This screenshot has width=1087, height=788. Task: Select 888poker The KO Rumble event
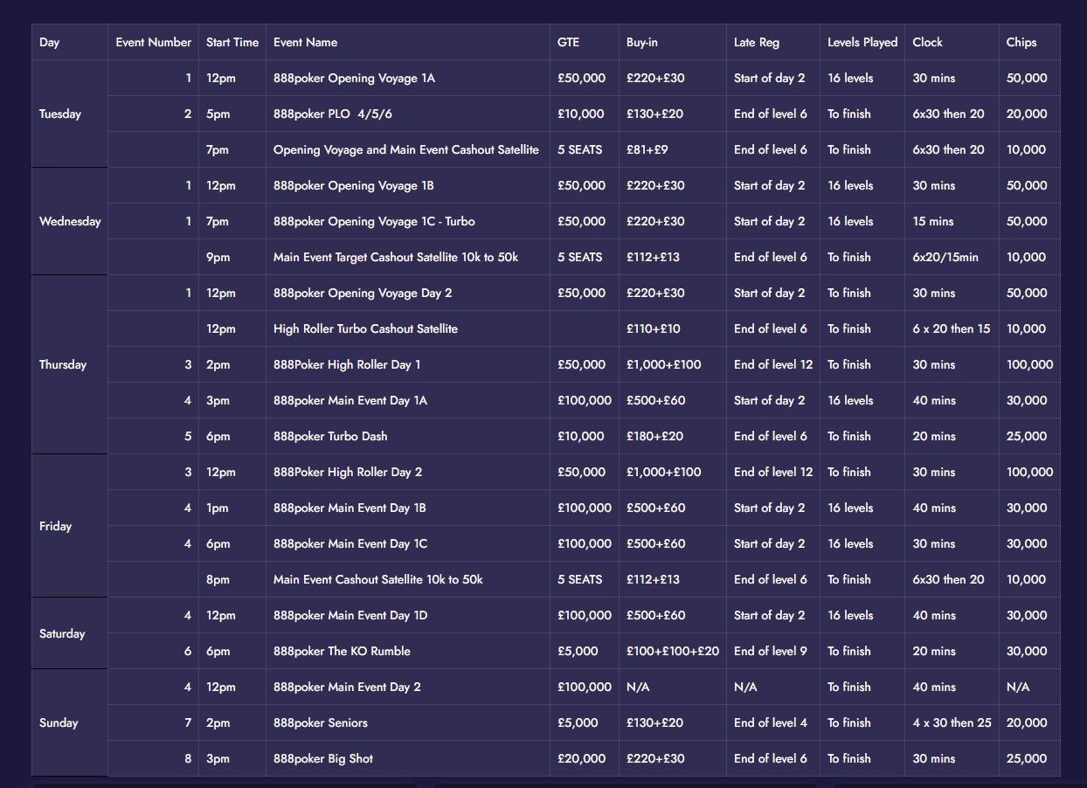342,651
